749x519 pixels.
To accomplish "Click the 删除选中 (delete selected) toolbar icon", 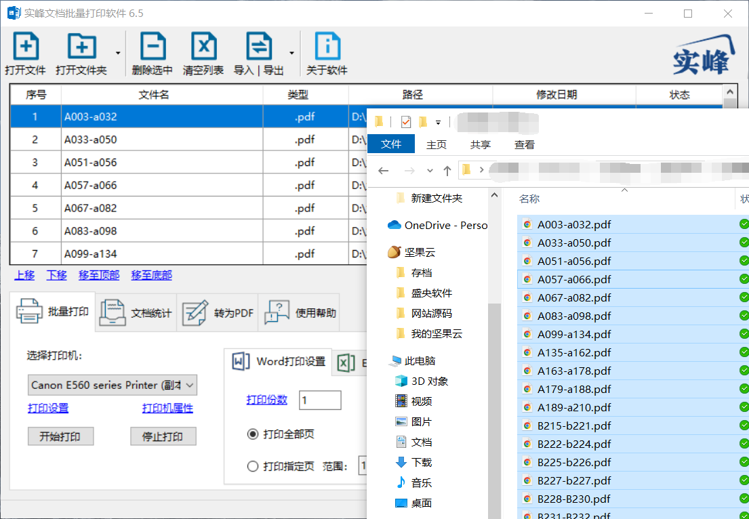I will pyautogui.click(x=153, y=47).
